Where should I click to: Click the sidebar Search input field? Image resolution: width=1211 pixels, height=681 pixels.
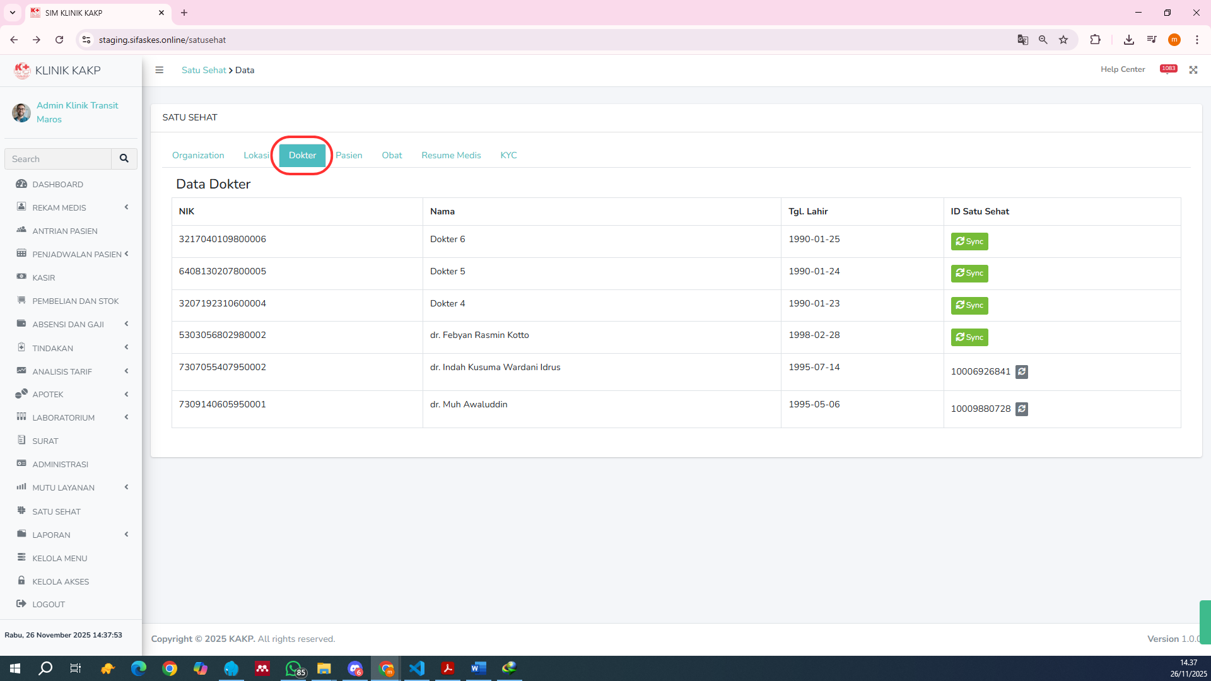[x=58, y=159]
